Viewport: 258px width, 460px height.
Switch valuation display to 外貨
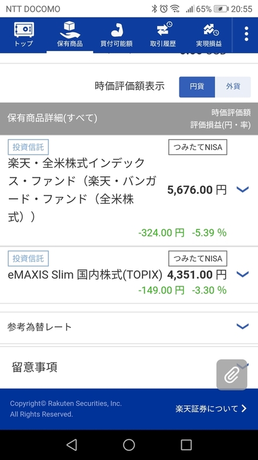pos(233,87)
